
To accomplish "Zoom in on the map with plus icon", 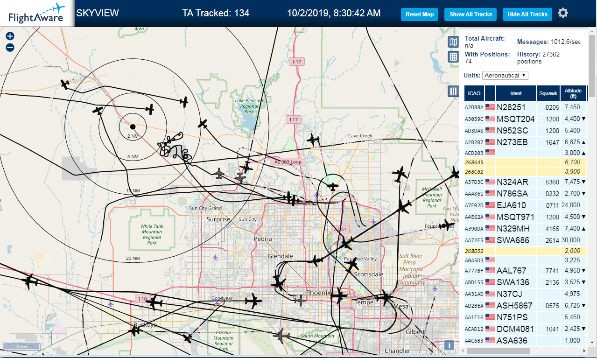I will pyautogui.click(x=10, y=36).
